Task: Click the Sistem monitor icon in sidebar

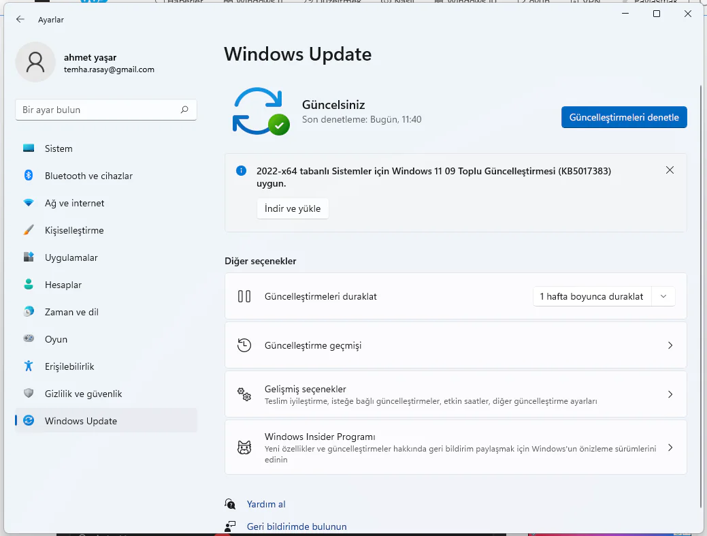Action: click(29, 148)
